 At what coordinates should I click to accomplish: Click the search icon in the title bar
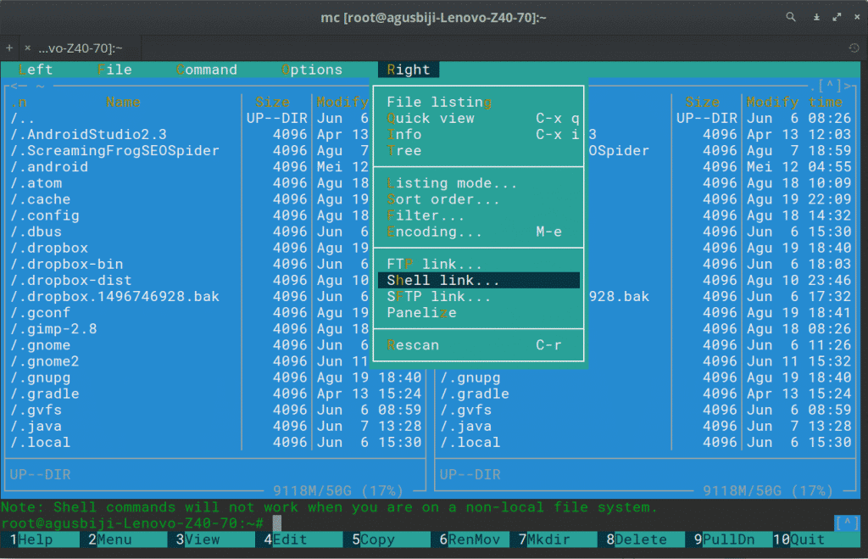click(791, 17)
